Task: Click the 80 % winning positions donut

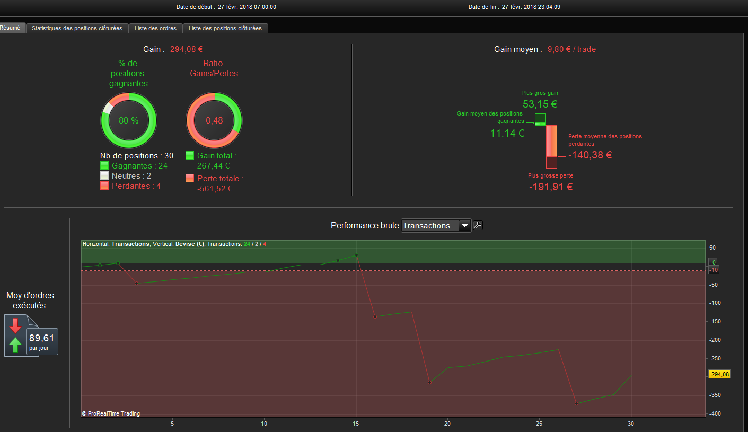Action: click(129, 121)
